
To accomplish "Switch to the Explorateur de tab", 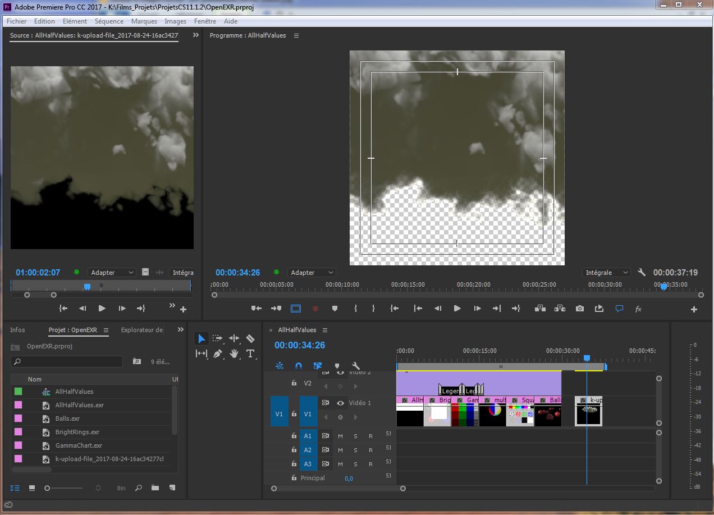I will (142, 330).
